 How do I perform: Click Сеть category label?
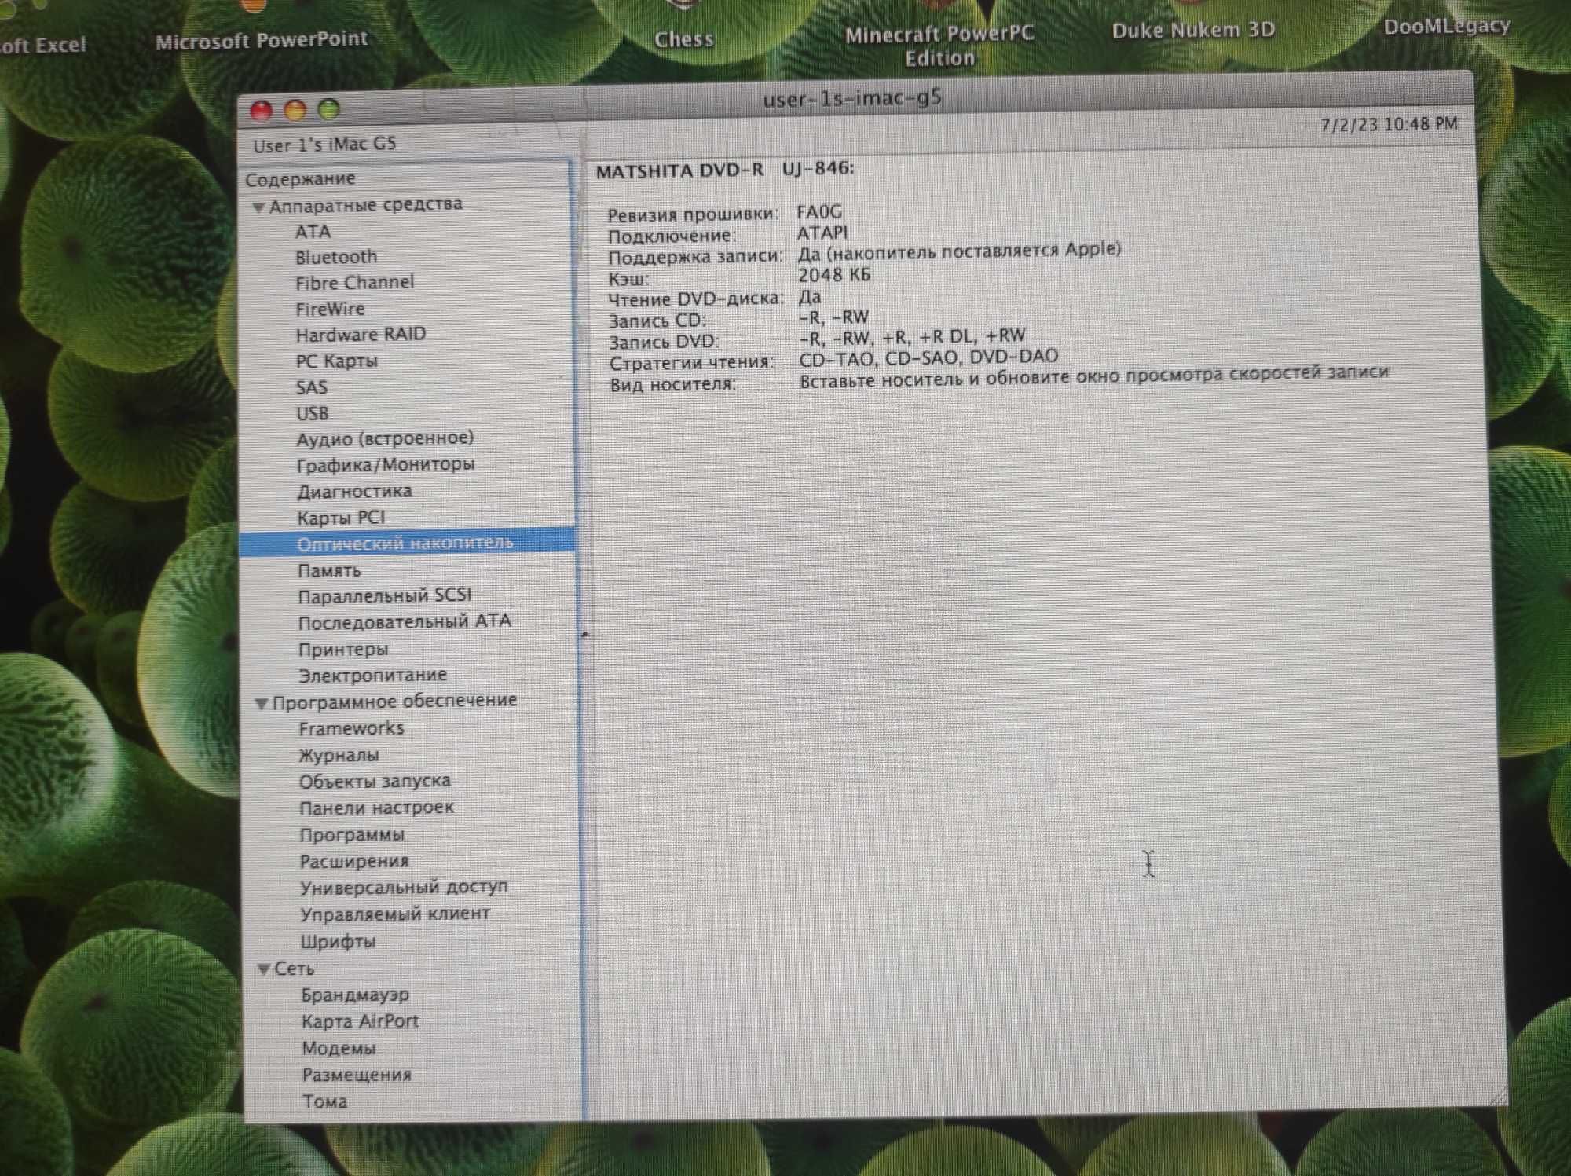tap(294, 969)
